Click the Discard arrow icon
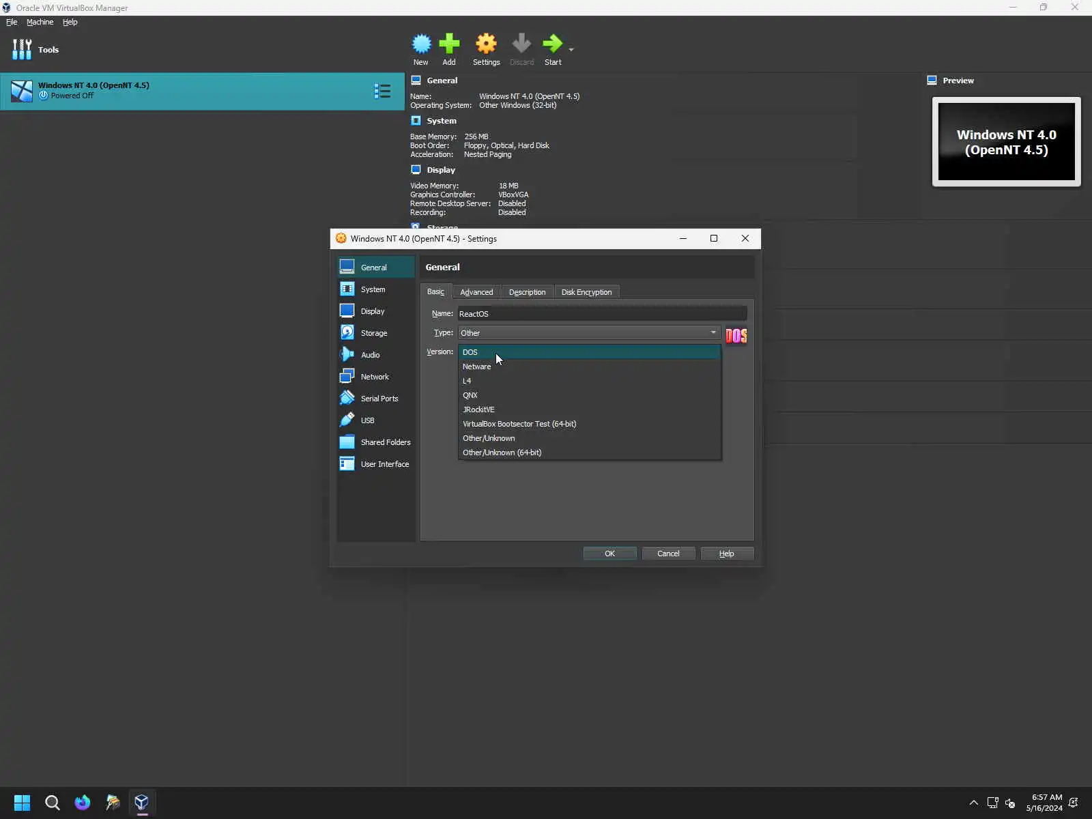Image resolution: width=1092 pixels, height=819 pixels. tap(521, 49)
